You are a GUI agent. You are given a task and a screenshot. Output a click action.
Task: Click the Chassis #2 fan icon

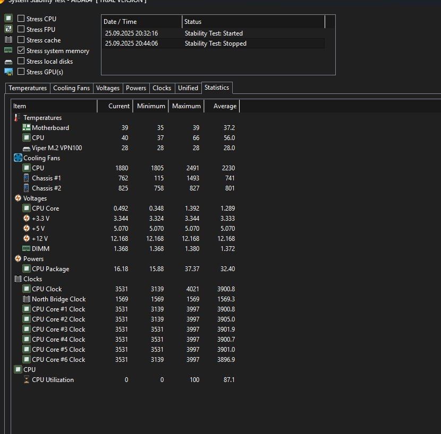click(x=26, y=188)
